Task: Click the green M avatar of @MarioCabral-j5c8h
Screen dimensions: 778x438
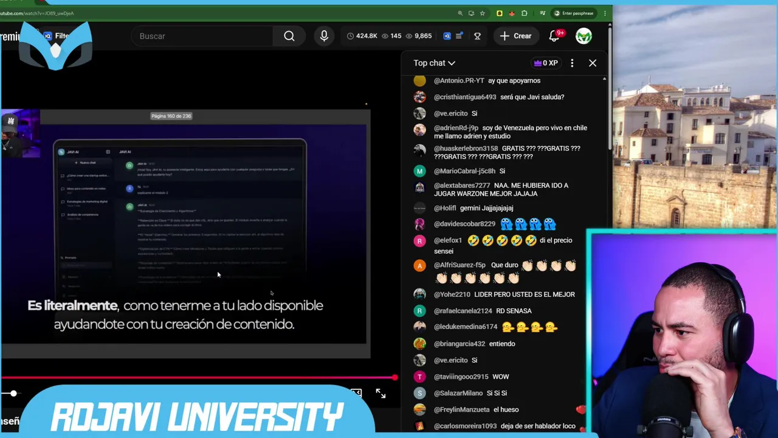Action: pos(419,171)
